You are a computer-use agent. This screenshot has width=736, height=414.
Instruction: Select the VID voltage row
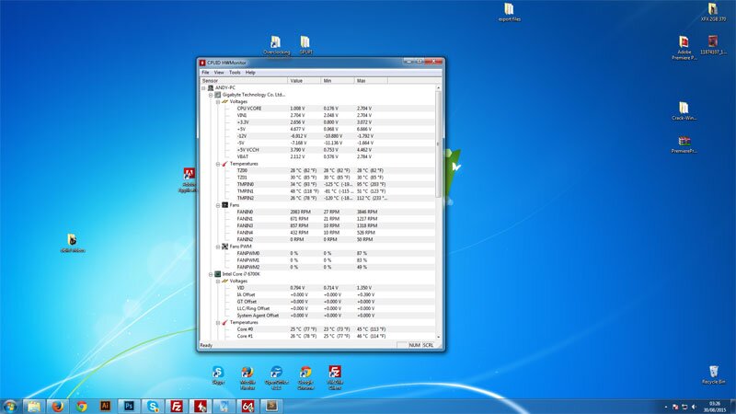[317, 288]
